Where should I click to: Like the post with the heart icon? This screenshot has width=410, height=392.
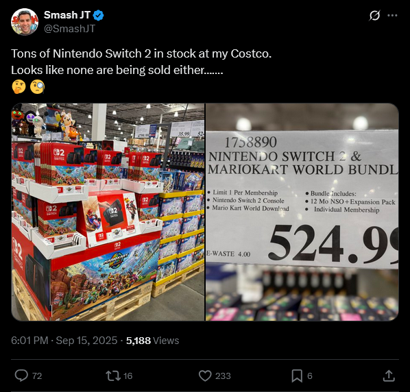[205, 376]
